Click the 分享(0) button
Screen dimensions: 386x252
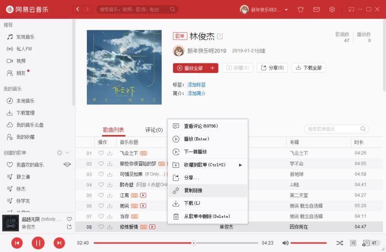pos(272,68)
